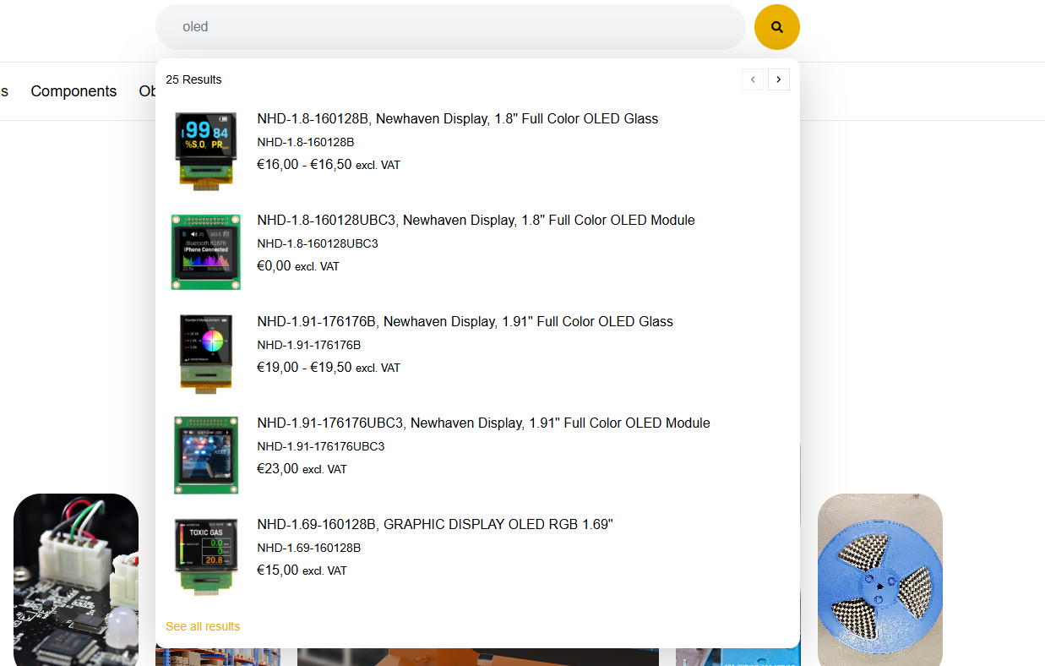The image size is (1045, 666).
Task: Open NHD-1.91-176176B OLED Glass product title
Action: pyautogui.click(x=465, y=322)
